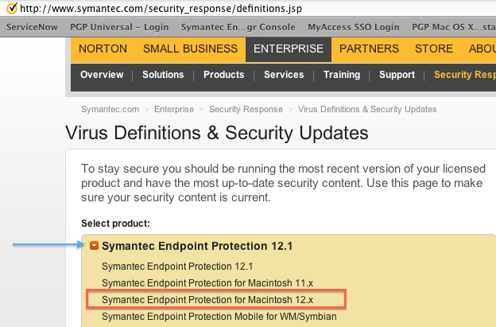
Task: Click the Training menu item
Action: tap(342, 75)
